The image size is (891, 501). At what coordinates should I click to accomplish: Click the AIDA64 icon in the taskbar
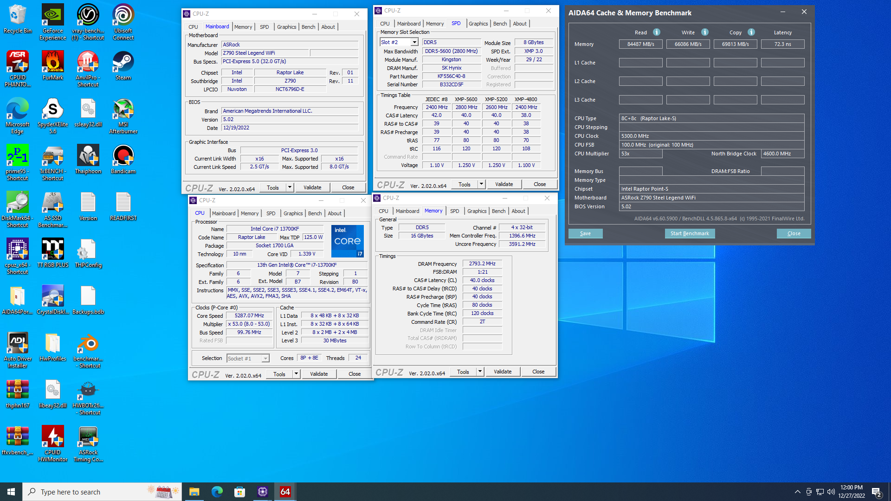[285, 492]
